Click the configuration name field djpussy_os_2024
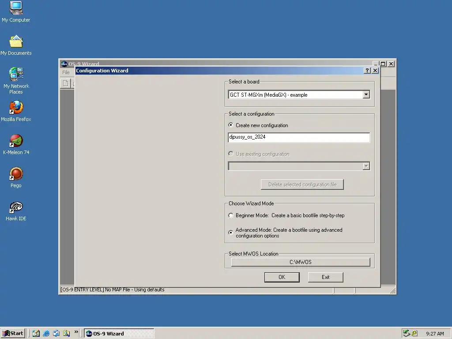The height and width of the screenshot is (339, 452). tap(299, 137)
